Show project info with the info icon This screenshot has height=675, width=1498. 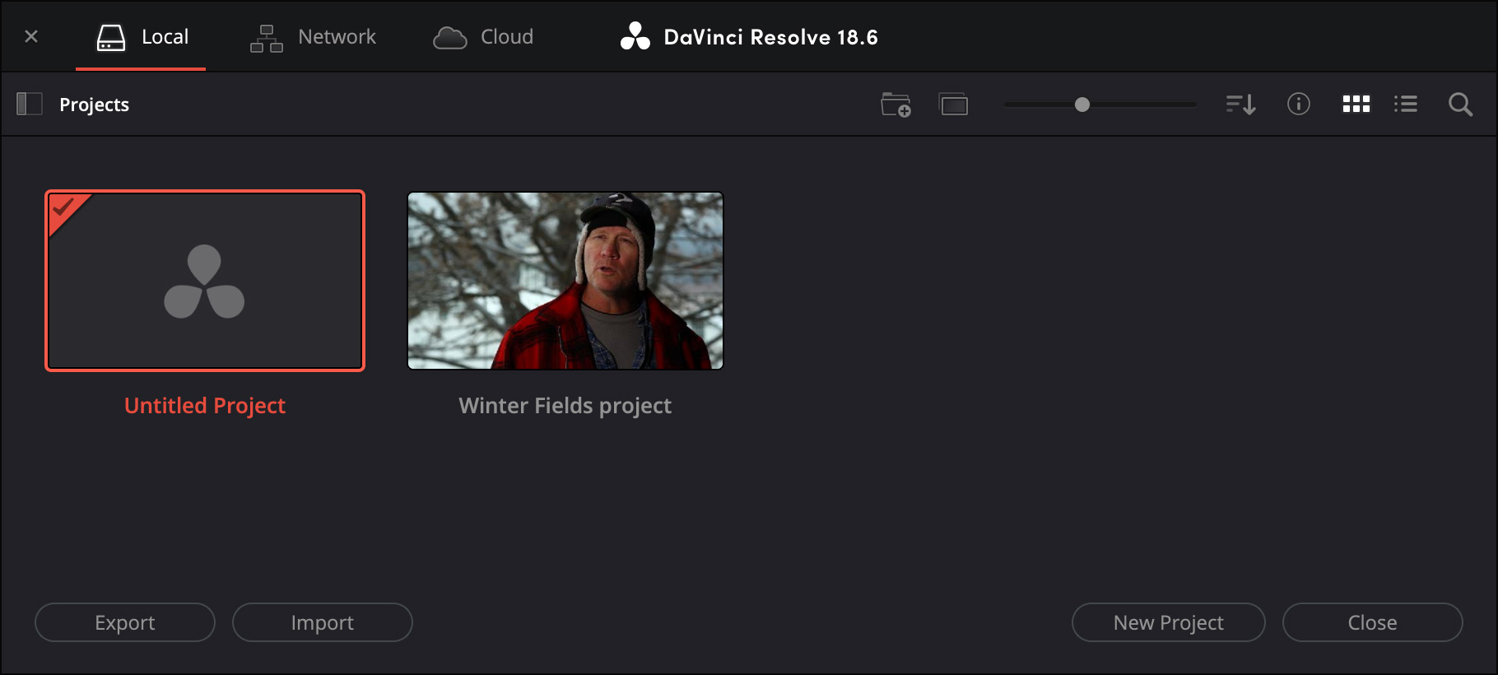(x=1299, y=104)
